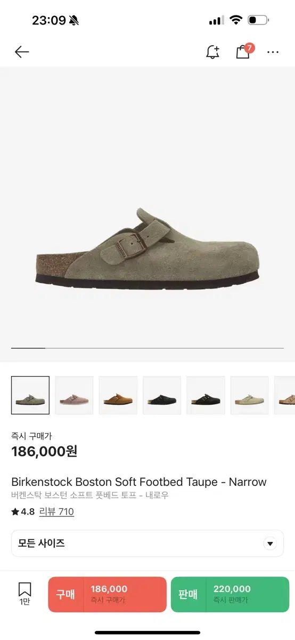Select the beige cream clog thumbnail

250,395
